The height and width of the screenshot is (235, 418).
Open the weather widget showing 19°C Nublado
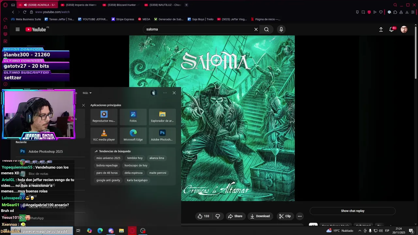340,231
